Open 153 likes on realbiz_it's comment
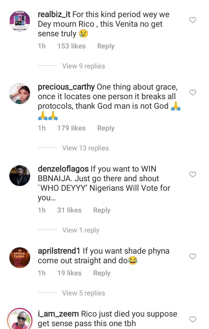Image resolution: width=209 pixels, height=329 pixels. coord(71,46)
